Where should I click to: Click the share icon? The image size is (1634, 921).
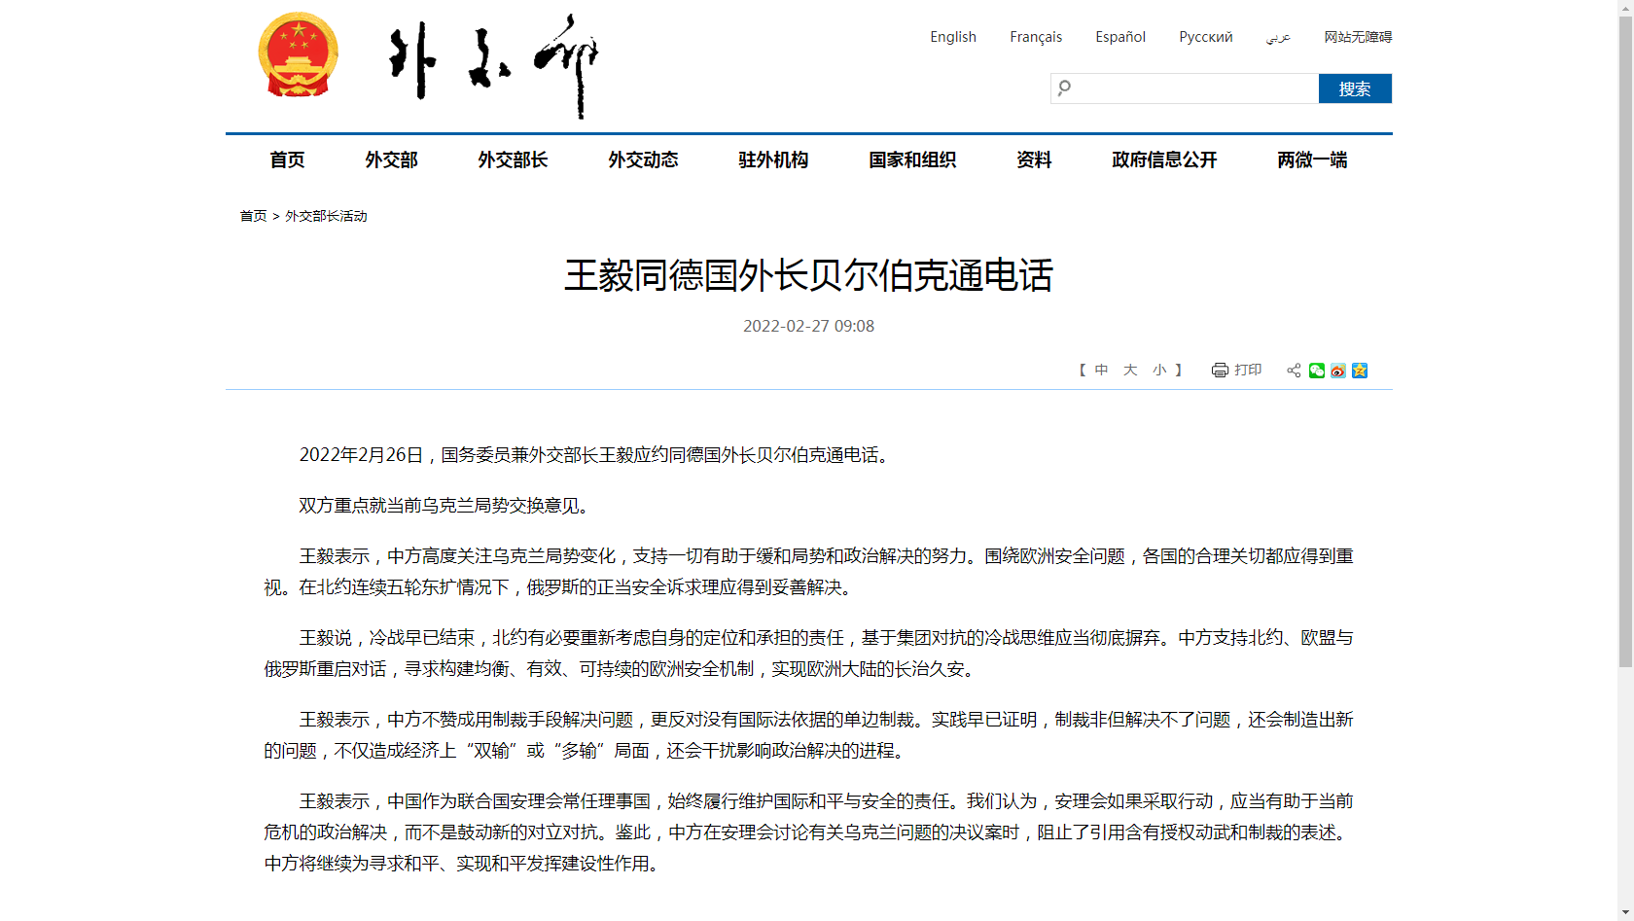tap(1294, 371)
